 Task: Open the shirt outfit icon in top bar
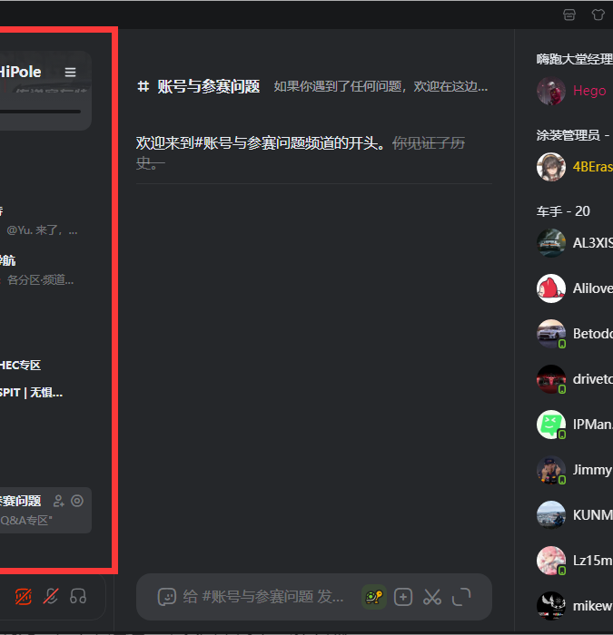[x=598, y=15]
